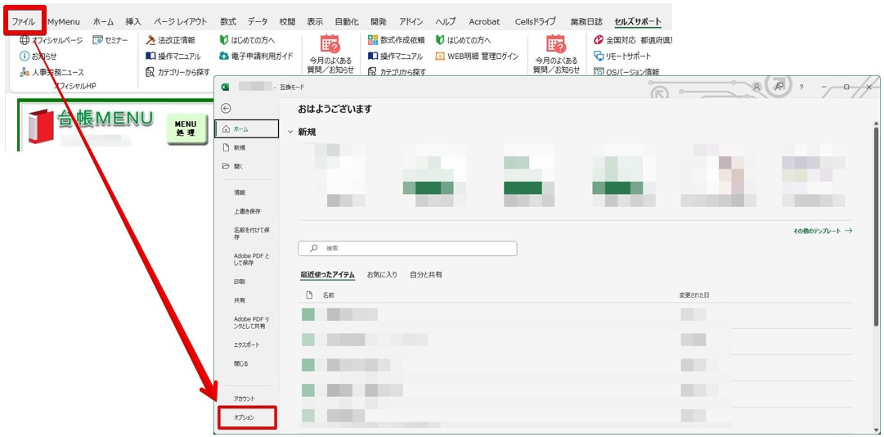The width and height of the screenshot is (884, 437).
Task: Open エクスポート in the sidebar
Action: point(246,345)
